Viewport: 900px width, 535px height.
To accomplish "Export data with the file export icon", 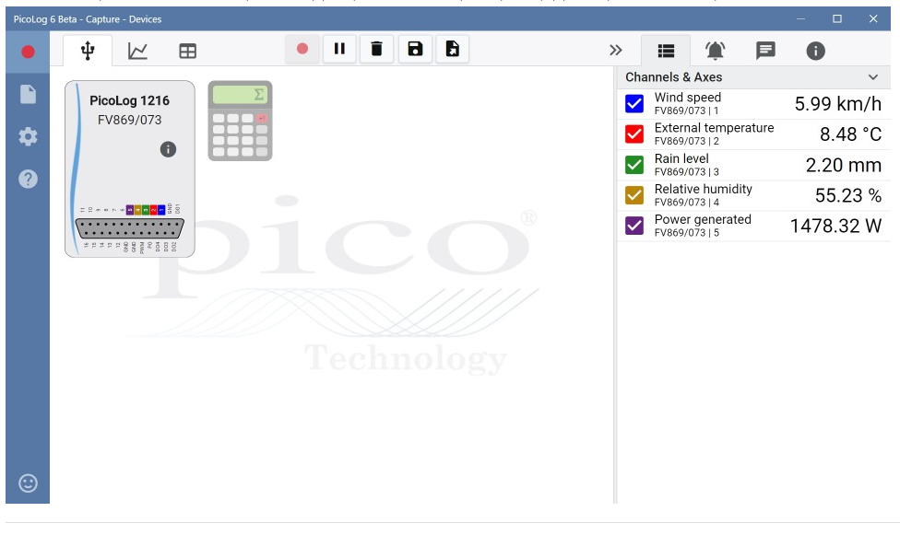I will click(x=452, y=50).
